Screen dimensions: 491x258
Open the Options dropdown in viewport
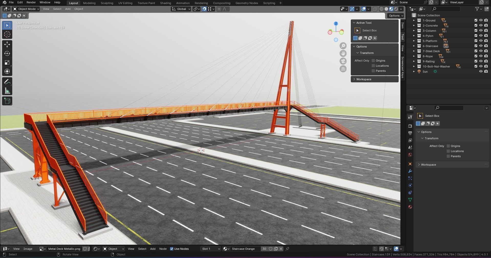[x=396, y=16]
